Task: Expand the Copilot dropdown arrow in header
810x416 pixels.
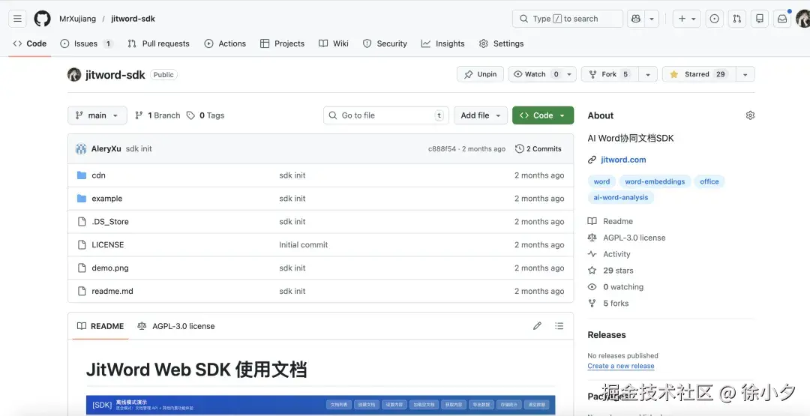Action: [x=652, y=19]
